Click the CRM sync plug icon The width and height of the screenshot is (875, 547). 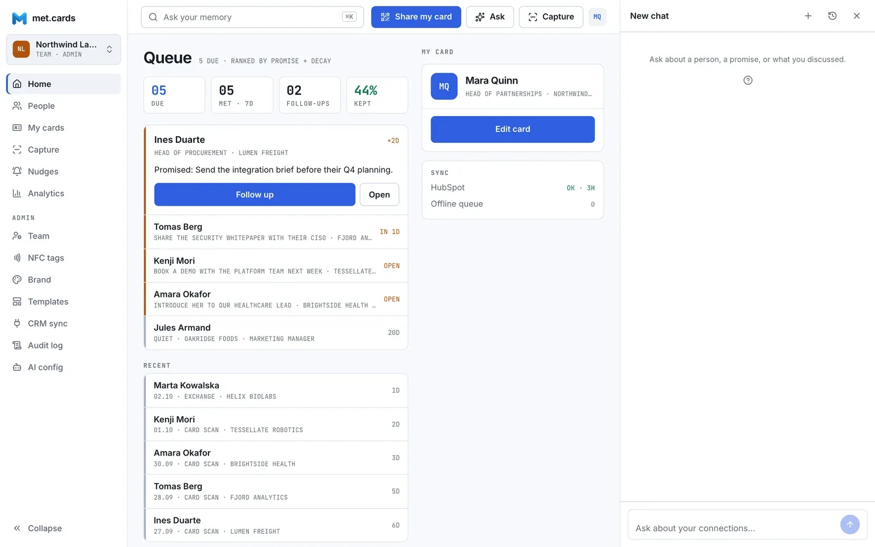pos(17,323)
